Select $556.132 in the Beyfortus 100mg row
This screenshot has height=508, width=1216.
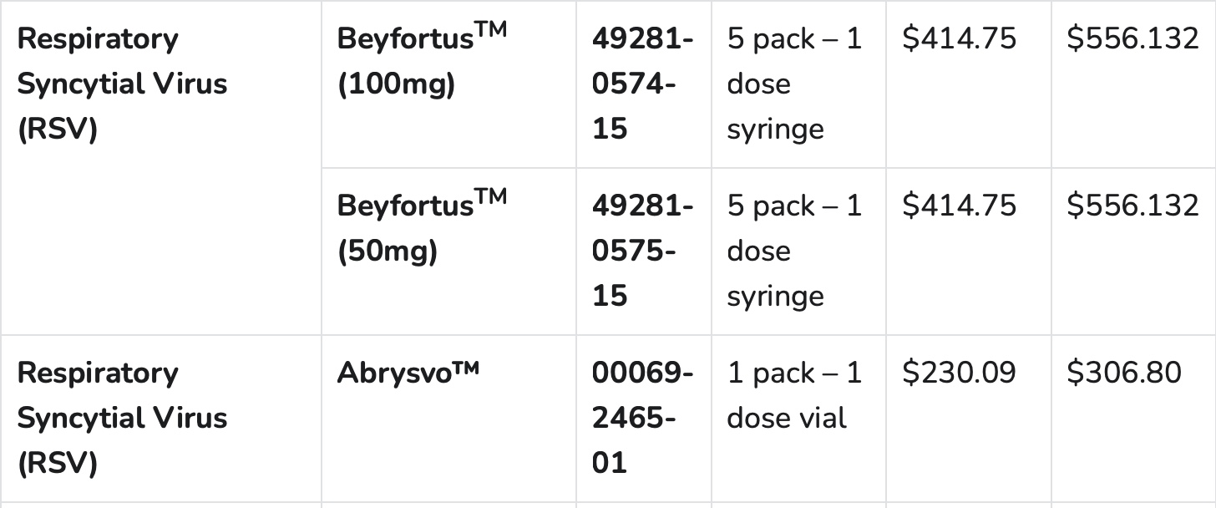(1132, 39)
